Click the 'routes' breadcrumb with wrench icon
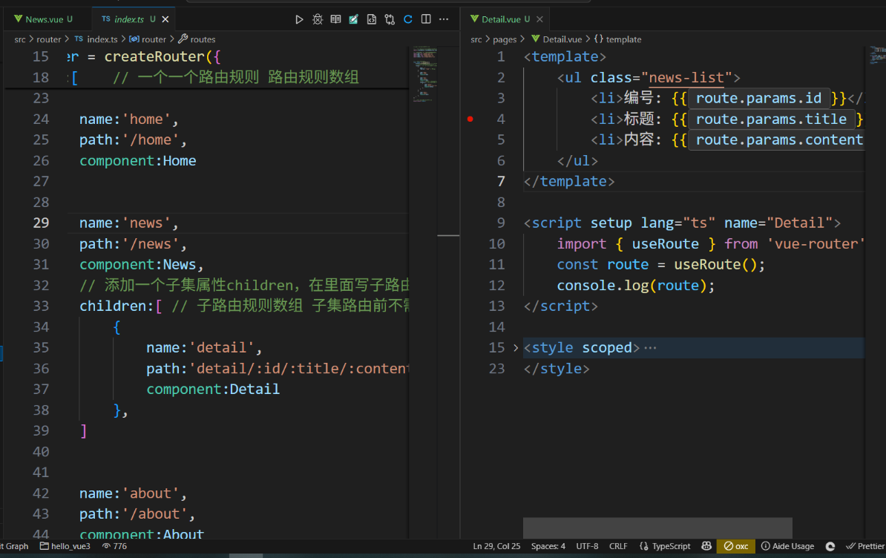This screenshot has height=558, width=886. point(197,39)
